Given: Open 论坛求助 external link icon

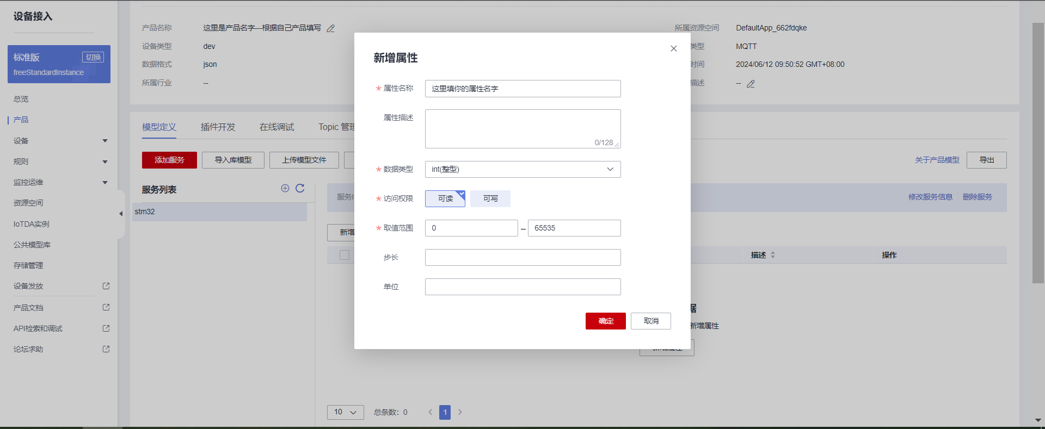Looking at the screenshot, I should point(106,349).
